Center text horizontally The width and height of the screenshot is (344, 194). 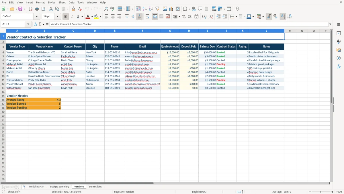113,17
